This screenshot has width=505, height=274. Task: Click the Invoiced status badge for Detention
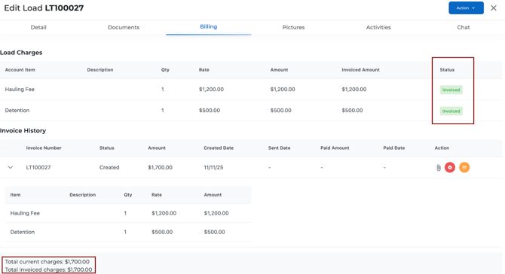[451, 111]
